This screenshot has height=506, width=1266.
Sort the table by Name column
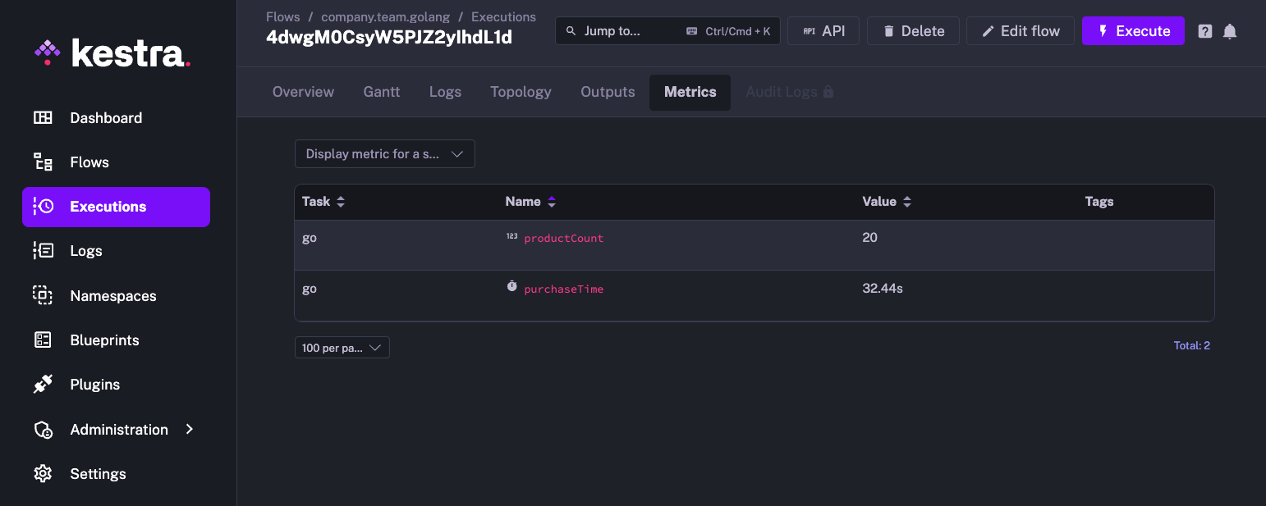(552, 202)
